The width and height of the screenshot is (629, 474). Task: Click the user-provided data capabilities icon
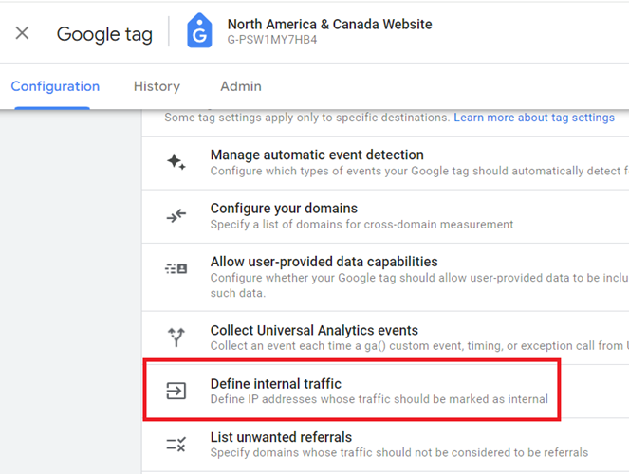[176, 268]
